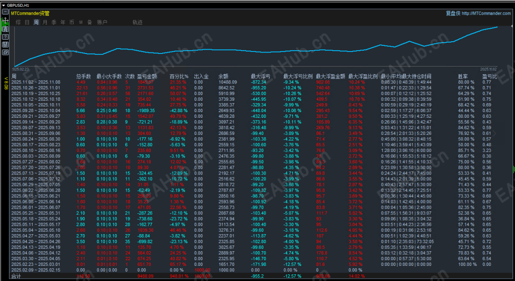Screen dimensions: 515x281
Task: Click balance value 10488.09
Action: point(228,82)
